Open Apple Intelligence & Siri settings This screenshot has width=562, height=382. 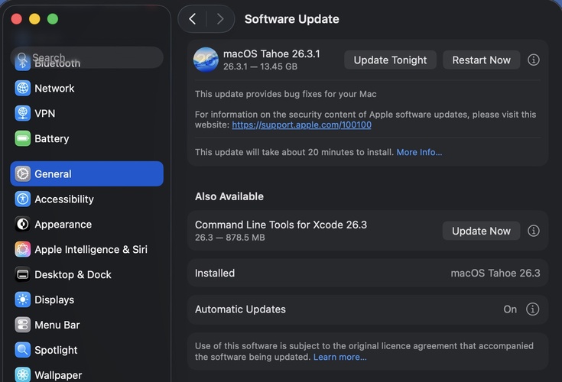click(x=86, y=249)
